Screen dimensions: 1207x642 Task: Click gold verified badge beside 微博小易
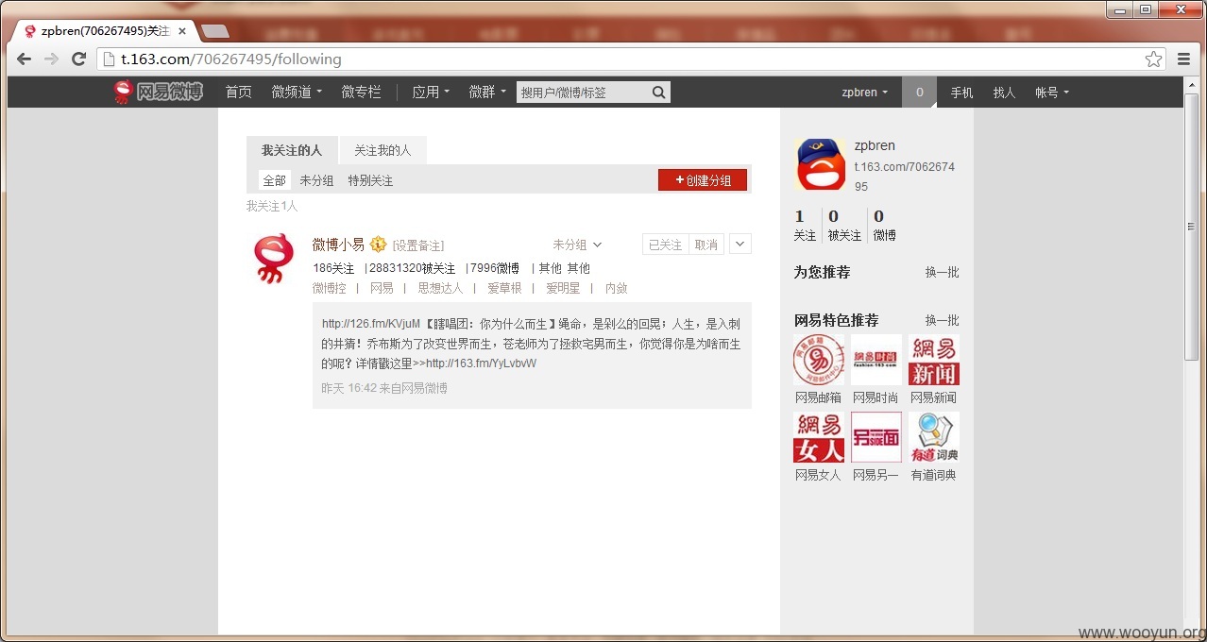[378, 245]
